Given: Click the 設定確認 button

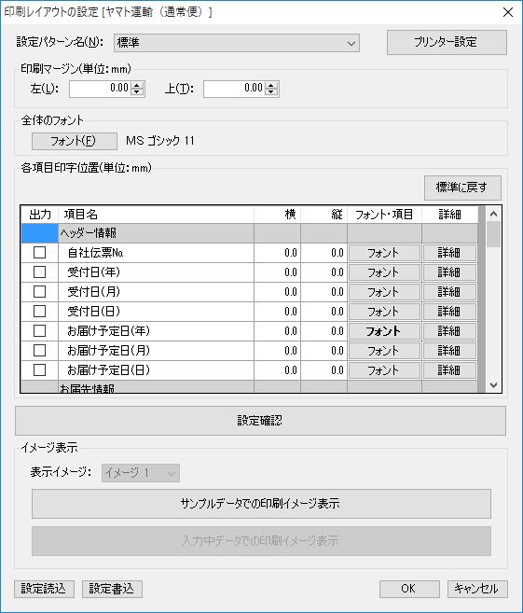Looking at the screenshot, I should [x=260, y=421].
